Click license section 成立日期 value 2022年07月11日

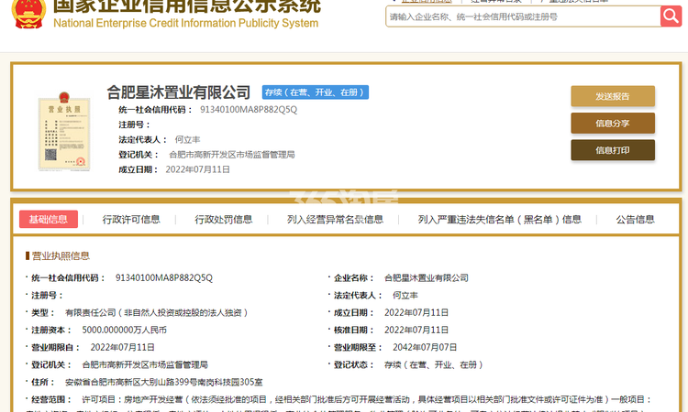pyautogui.click(x=416, y=312)
